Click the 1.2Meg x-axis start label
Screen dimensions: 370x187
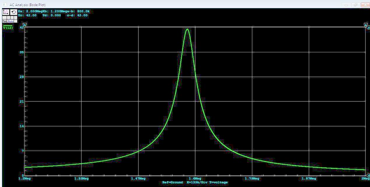tap(24, 179)
